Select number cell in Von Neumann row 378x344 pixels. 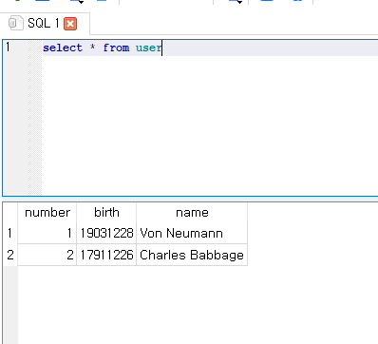click(47, 234)
